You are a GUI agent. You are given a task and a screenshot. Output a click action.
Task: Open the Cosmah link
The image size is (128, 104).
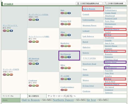86,14
